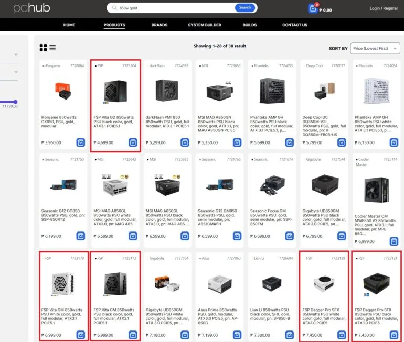404x342 pixels.
Task: Open Login / Register link
Action: point(384,8)
